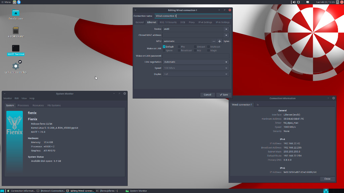Open the Menu applications button
This screenshot has height=193, width=344.
[x=6, y=2]
